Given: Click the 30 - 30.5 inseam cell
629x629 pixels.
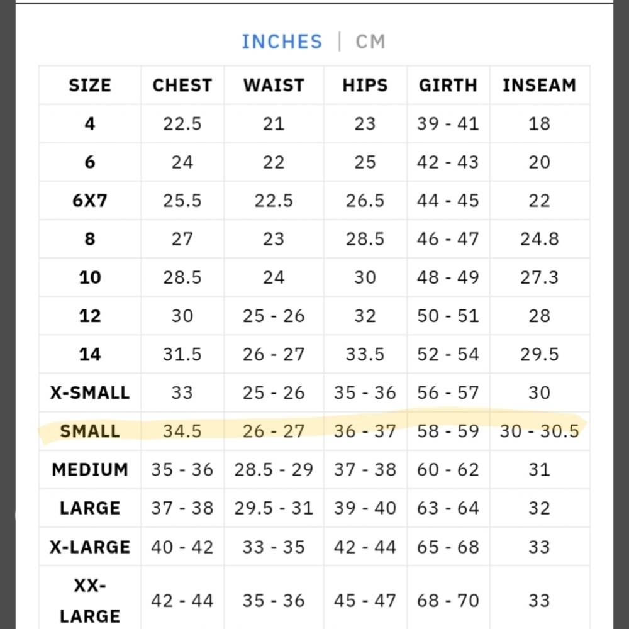Looking at the screenshot, I should (x=539, y=431).
